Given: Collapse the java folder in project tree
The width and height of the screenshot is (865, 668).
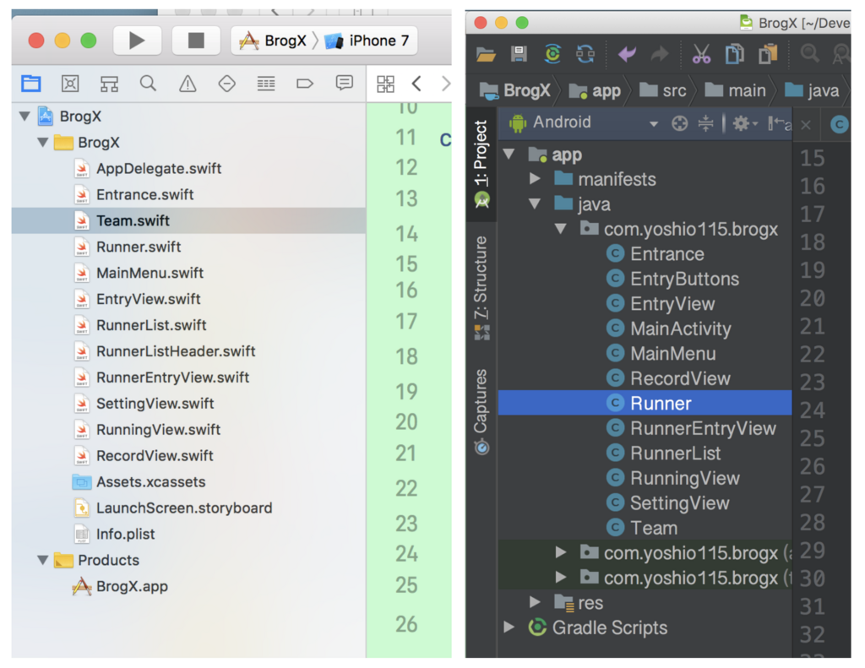Looking at the screenshot, I should coord(535,204).
